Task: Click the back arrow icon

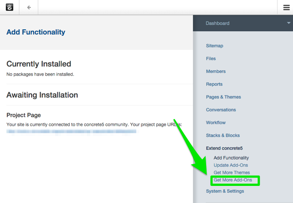Action: pyautogui.click(x=29, y=7)
